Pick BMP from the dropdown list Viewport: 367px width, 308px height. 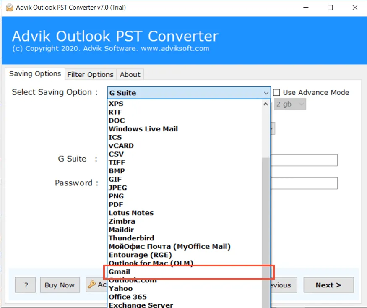coord(185,171)
